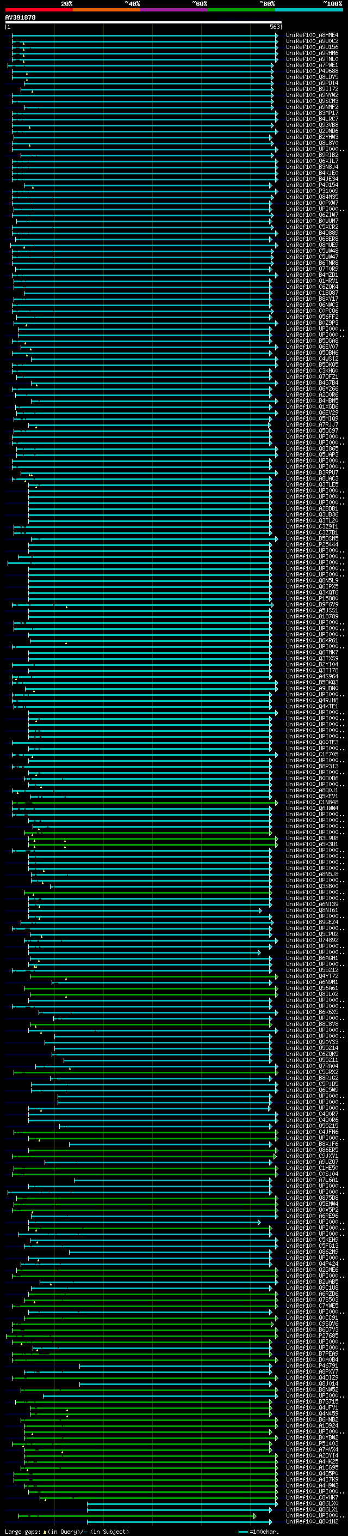Click UniRef100_B6TNR8 entry
The image size is (348, 1536).
point(312,263)
